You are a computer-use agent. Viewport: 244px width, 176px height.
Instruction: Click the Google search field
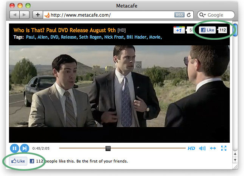[216, 15]
